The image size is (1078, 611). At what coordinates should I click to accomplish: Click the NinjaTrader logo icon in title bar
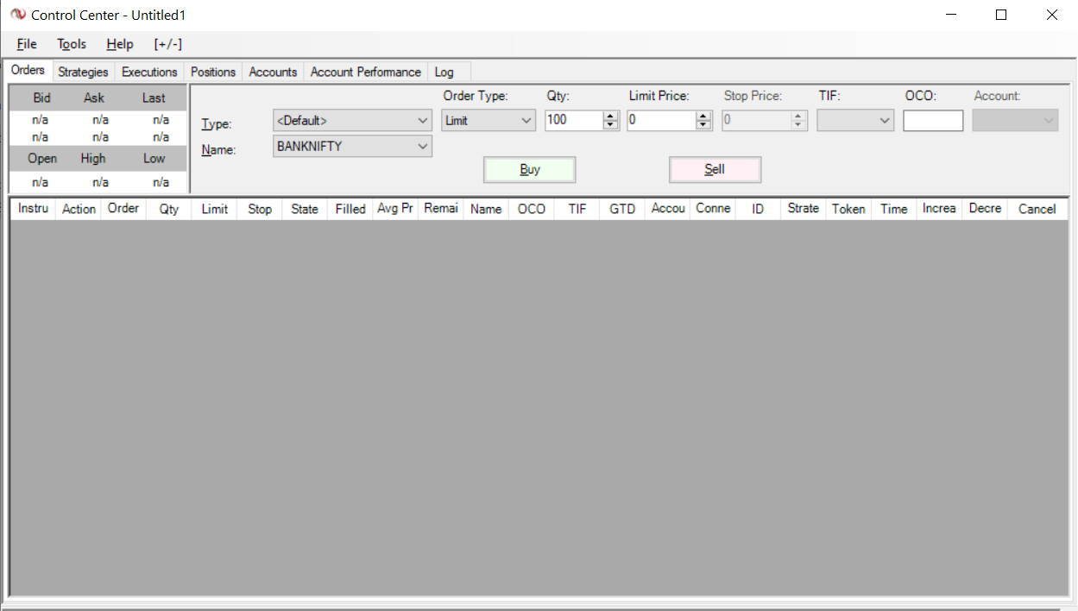click(18, 15)
